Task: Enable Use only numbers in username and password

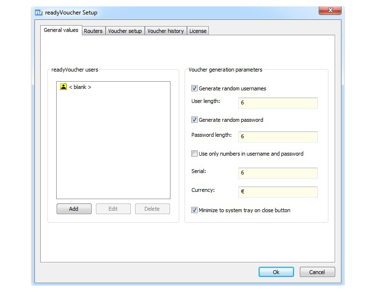Action: tap(195, 154)
